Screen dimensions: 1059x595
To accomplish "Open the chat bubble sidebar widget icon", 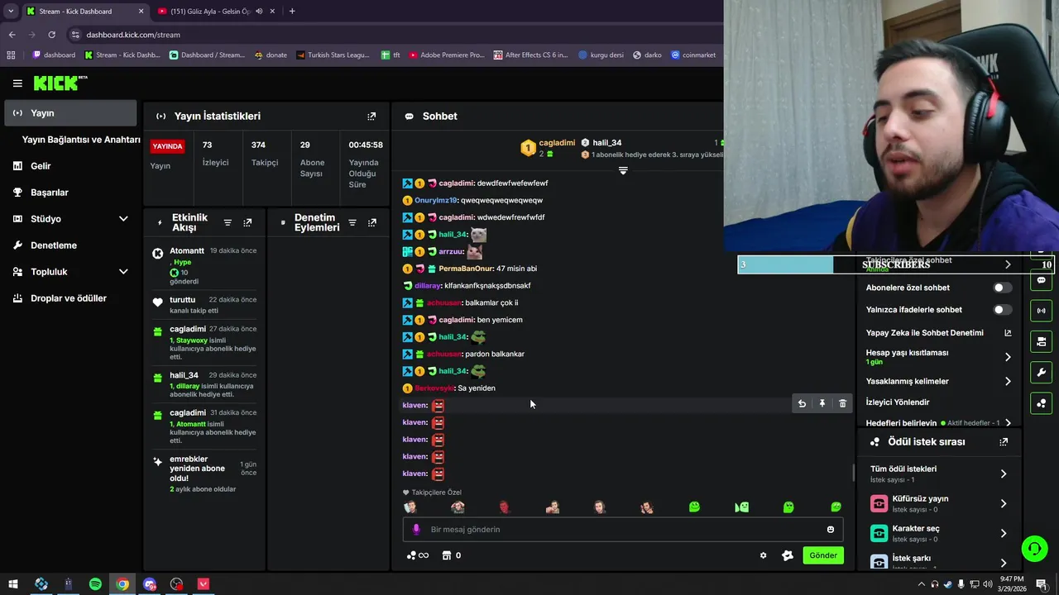I will click(x=1041, y=280).
